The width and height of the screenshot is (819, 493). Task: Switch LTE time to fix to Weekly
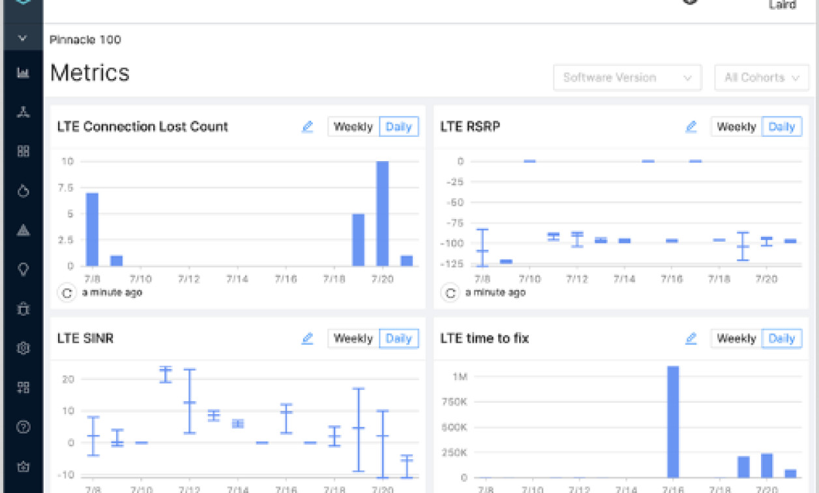[x=737, y=338]
